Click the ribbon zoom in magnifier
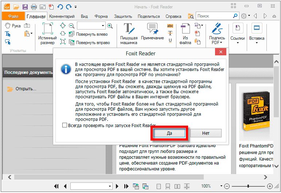 (x=110, y=26)
